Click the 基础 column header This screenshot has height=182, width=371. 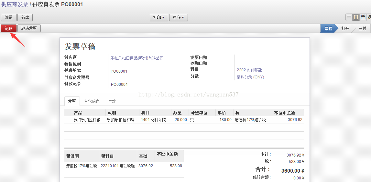click(x=146, y=156)
